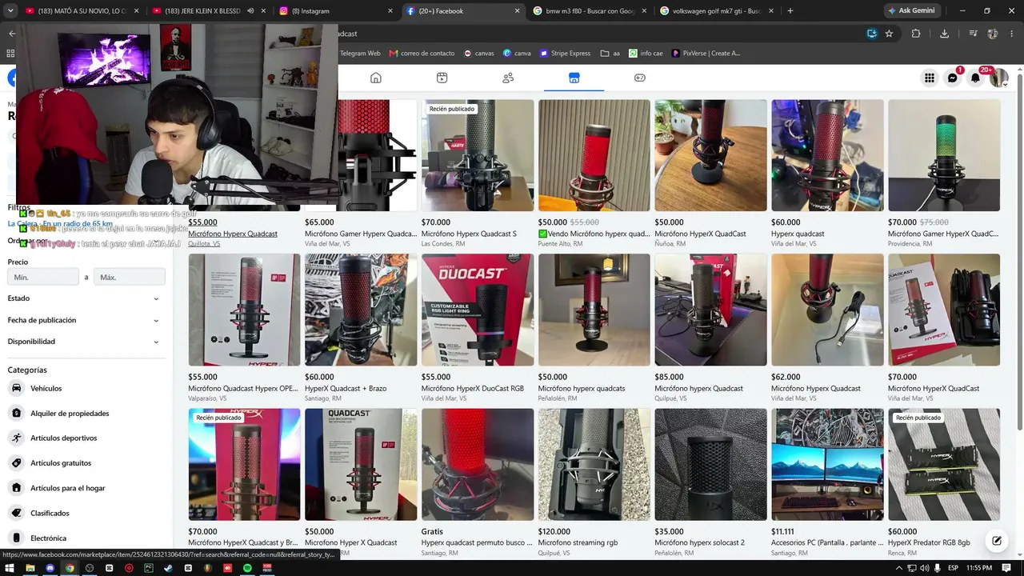This screenshot has width=1024, height=576.
Task: Select the Marketplace storefront icon
Action: (574, 78)
